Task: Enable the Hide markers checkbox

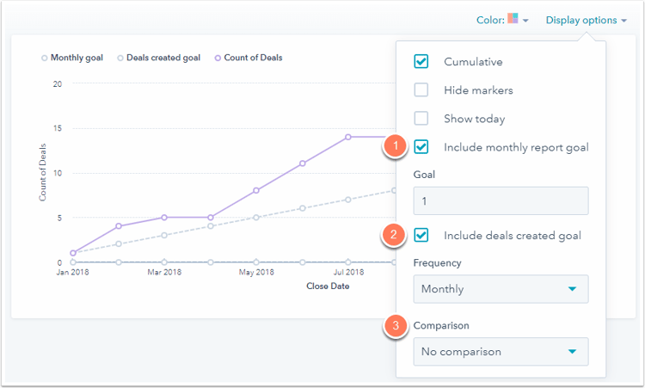Action: click(421, 90)
